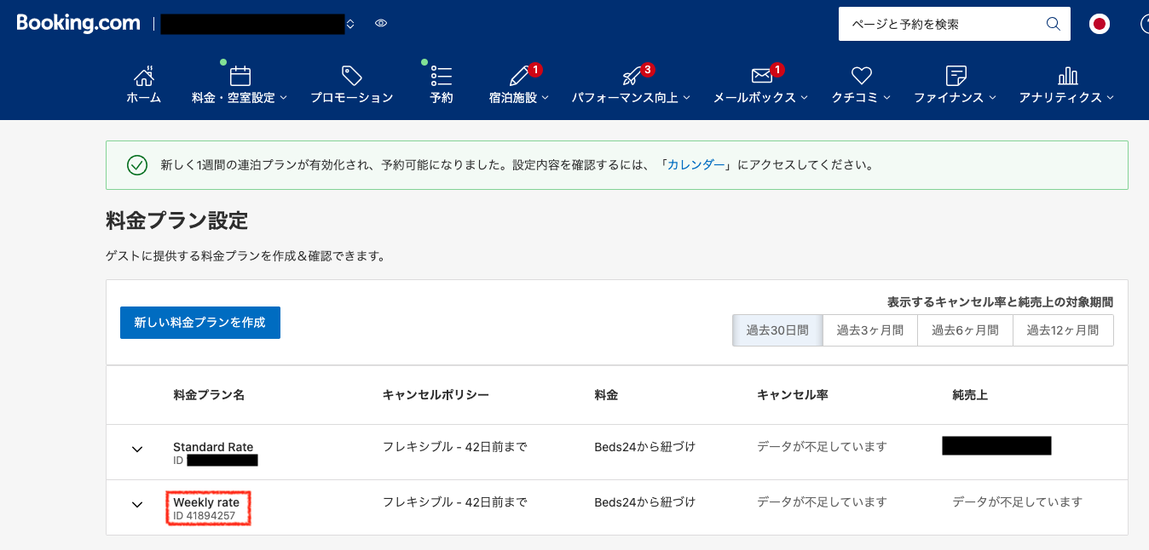Open the Property pencil icon
Image resolution: width=1149 pixels, height=550 pixels.
click(x=518, y=77)
